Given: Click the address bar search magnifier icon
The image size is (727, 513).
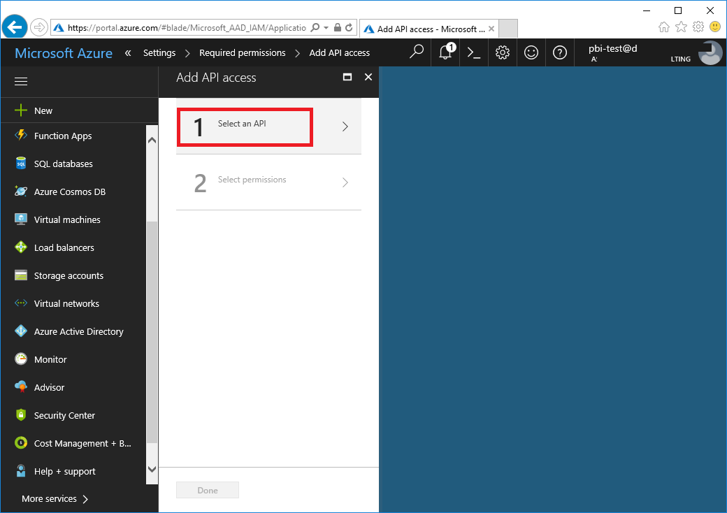Looking at the screenshot, I should point(315,27).
